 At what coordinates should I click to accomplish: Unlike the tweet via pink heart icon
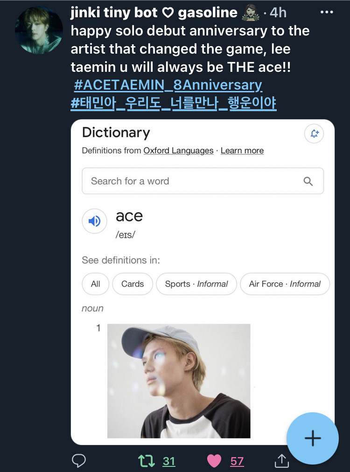coord(214,461)
